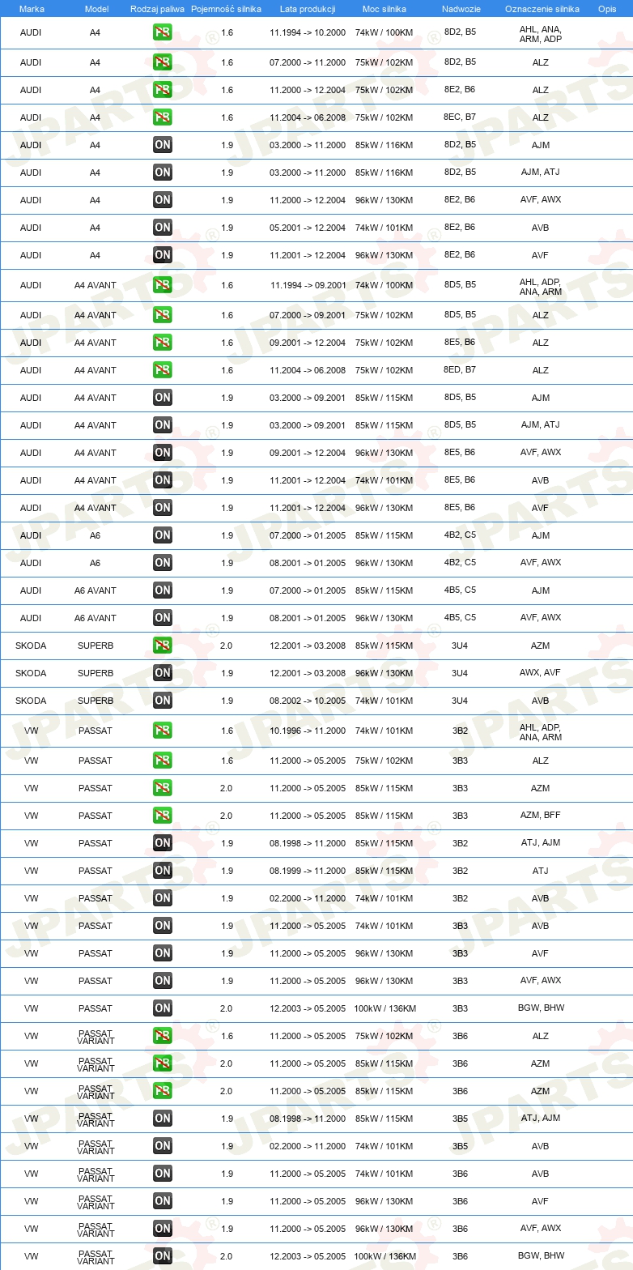The image size is (633, 1270).
Task: Click ON icon in Audi A6 4B2 AJM row
Action: [x=163, y=535]
